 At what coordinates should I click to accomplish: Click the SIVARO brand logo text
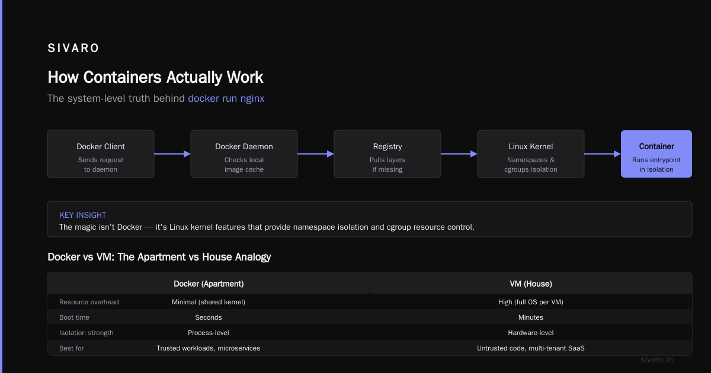73,49
